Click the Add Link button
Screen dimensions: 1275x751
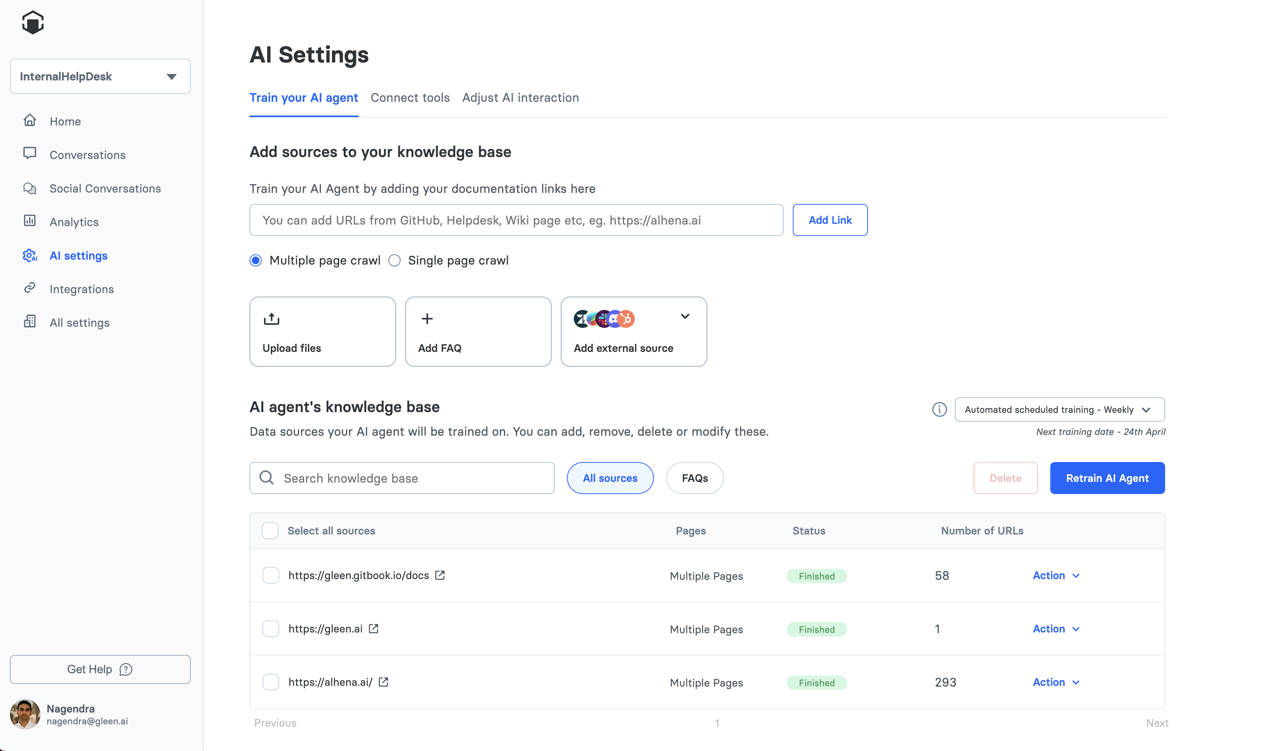tap(829, 220)
